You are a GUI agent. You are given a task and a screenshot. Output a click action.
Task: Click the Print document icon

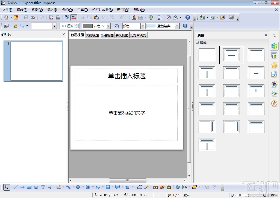tap(58, 17)
